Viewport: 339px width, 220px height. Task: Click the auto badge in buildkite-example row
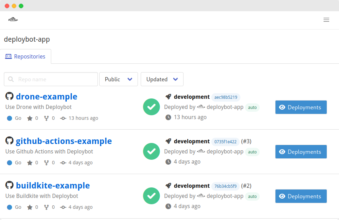[252, 196]
